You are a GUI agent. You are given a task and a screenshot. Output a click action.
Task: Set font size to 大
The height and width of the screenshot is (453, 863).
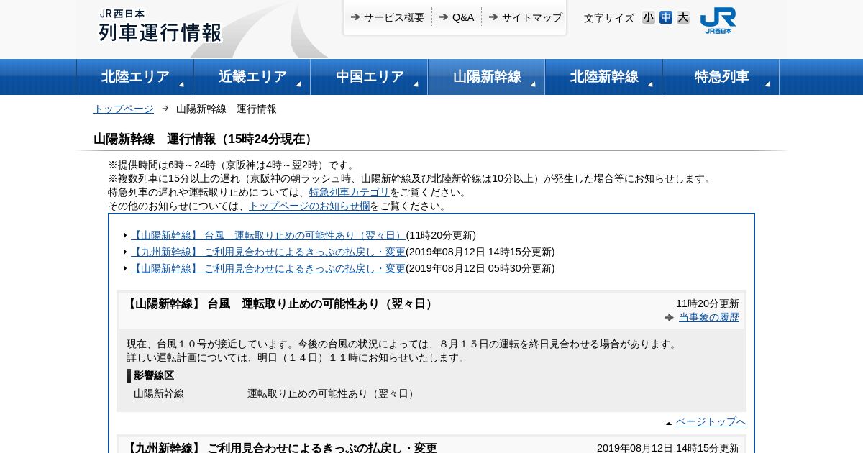point(683,17)
